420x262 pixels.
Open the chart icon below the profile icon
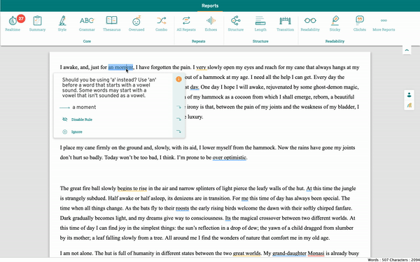(409, 105)
